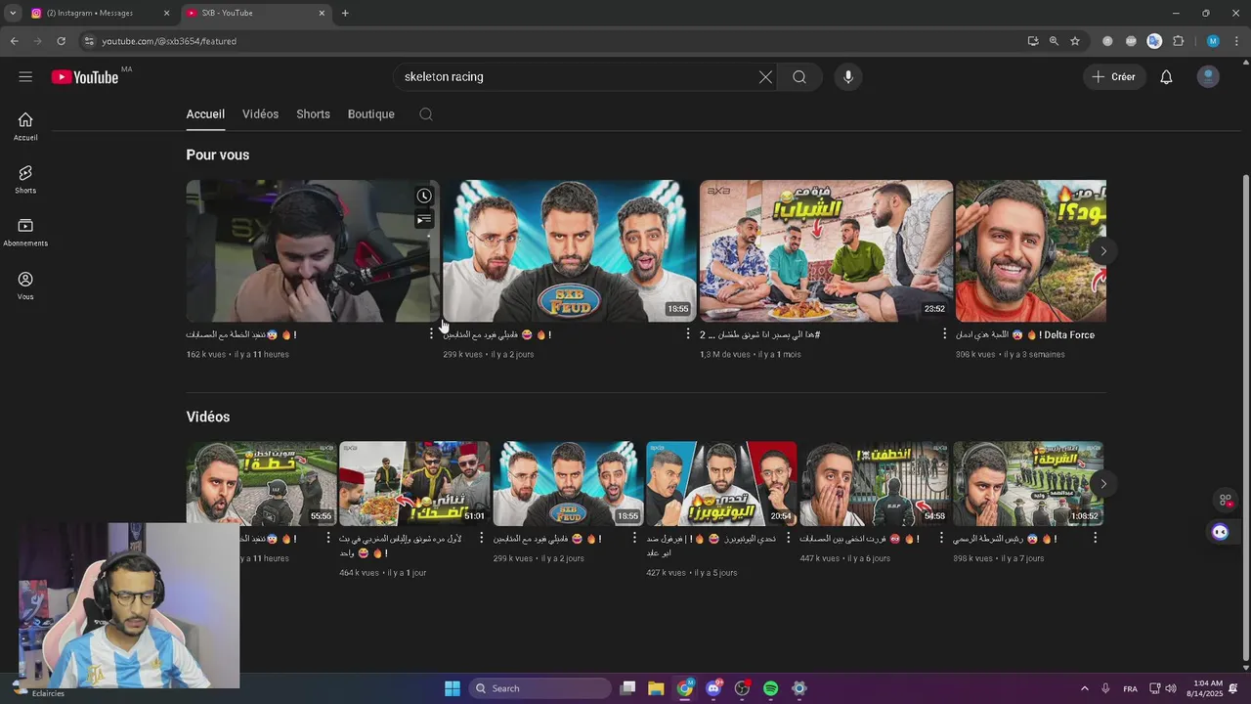The image size is (1251, 704).
Task: Click the magnifier search submit button
Action: pyautogui.click(x=799, y=77)
